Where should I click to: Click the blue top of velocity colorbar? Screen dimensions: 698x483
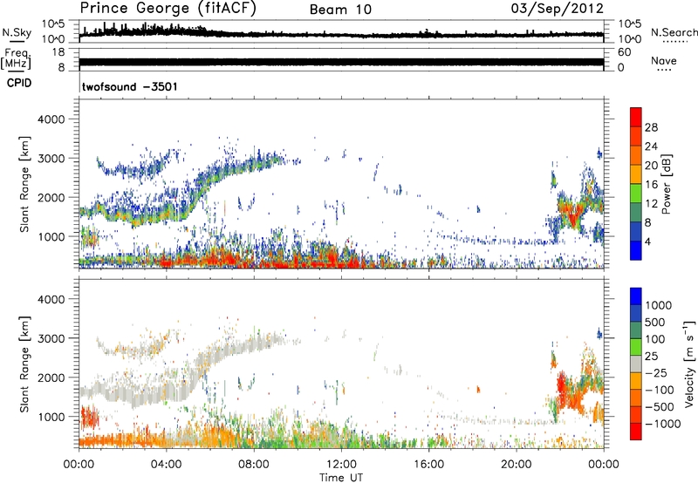pyautogui.click(x=636, y=296)
